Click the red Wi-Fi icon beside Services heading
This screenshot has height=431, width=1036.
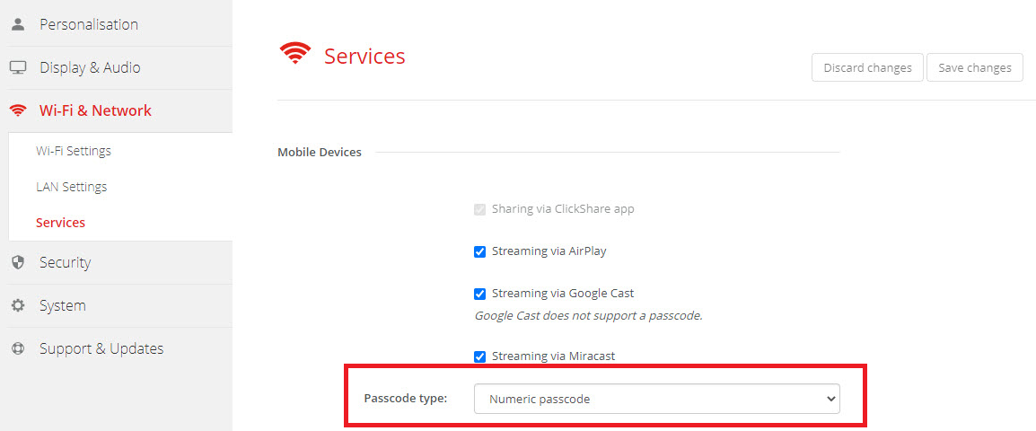point(294,55)
